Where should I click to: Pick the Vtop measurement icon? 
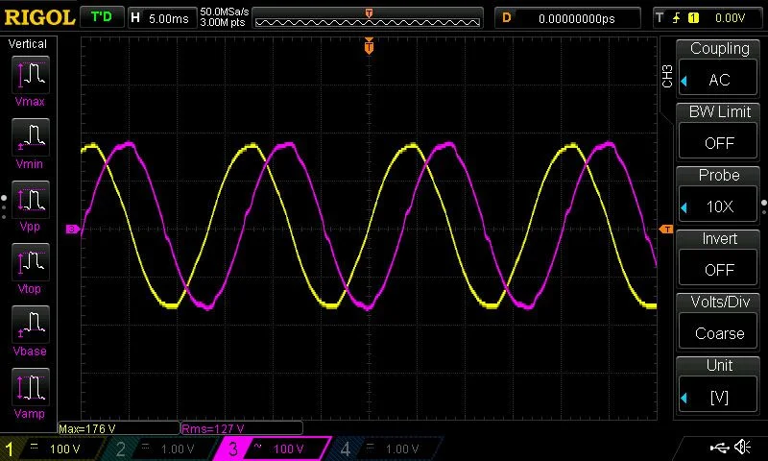(32, 264)
